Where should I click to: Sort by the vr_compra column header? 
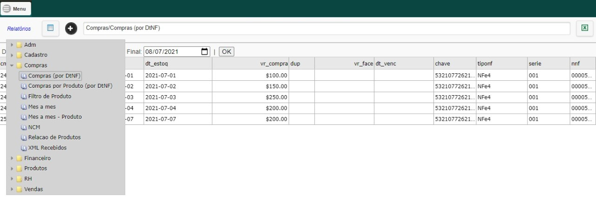coord(251,64)
